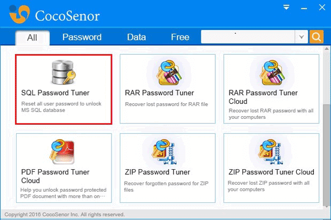Open the SQL Password Tuner database icon
Image resolution: width=331 pixels, height=220 pixels.
(63, 72)
